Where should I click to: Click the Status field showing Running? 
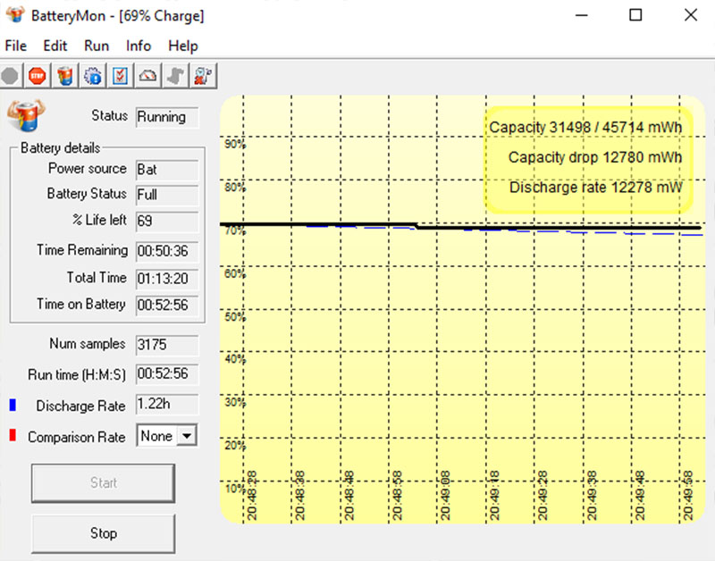click(167, 117)
